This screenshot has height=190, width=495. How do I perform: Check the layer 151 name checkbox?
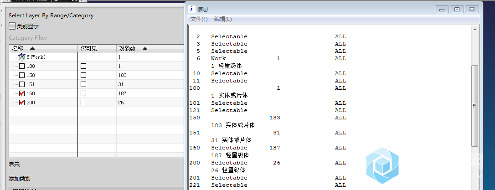[x=22, y=85]
